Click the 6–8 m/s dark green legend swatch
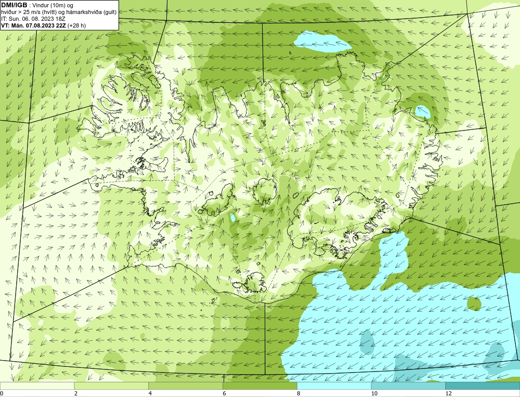Viewport: 520px width, 397px height. (260, 386)
